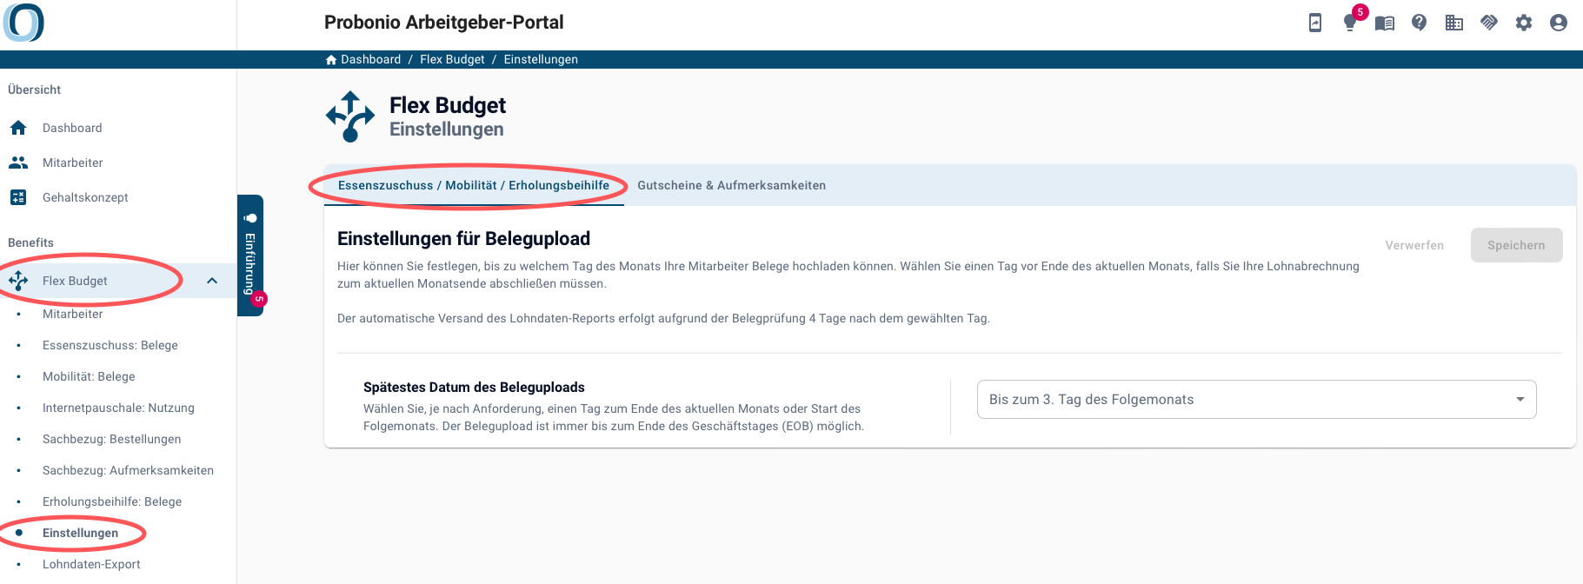Click the Gehaltskonzept calculator icon
Screen dimensions: 1583x584
pos(18,197)
